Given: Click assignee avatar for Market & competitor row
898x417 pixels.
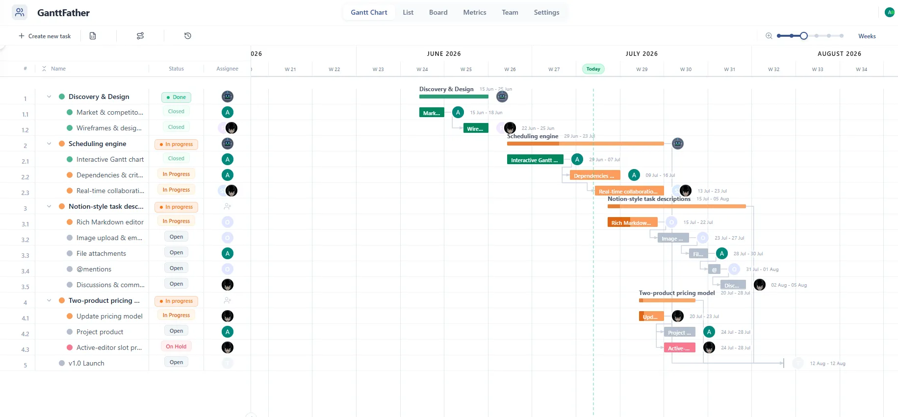Looking at the screenshot, I should point(227,112).
